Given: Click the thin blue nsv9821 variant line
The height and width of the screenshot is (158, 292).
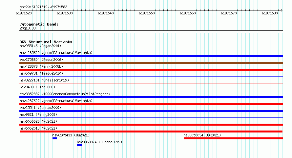Looking at the screenshot, I should [x=151, y=117].
